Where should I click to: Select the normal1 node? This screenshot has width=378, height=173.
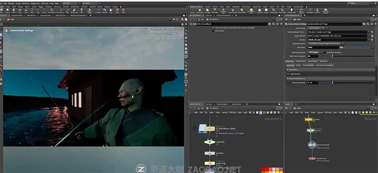pyautogui.click(x=210, y=153)
